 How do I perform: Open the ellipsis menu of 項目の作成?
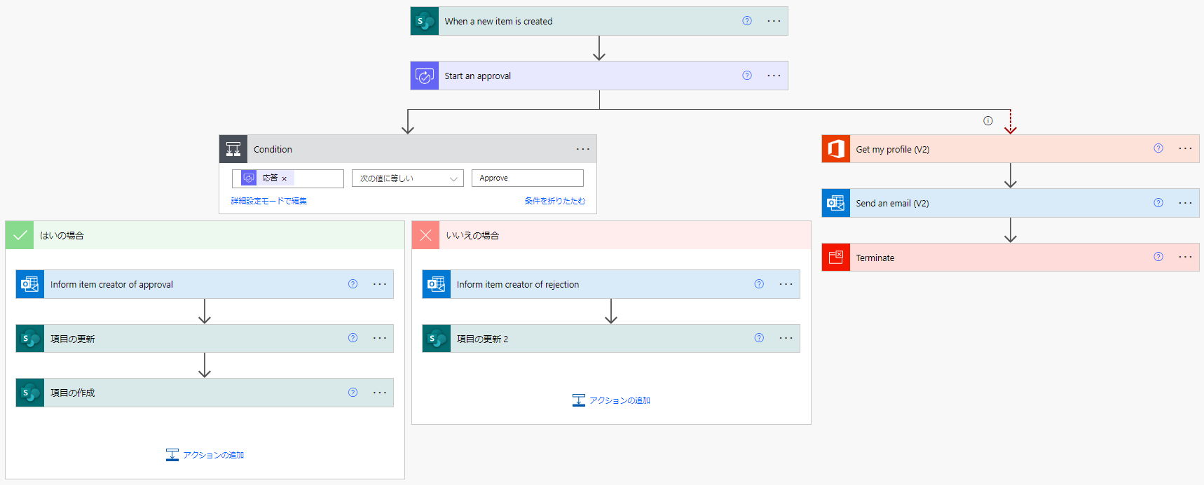coord(380,393)
